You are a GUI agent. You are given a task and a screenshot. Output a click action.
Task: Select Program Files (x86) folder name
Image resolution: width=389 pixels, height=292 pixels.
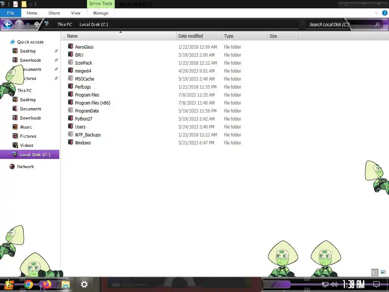point(93,103)
